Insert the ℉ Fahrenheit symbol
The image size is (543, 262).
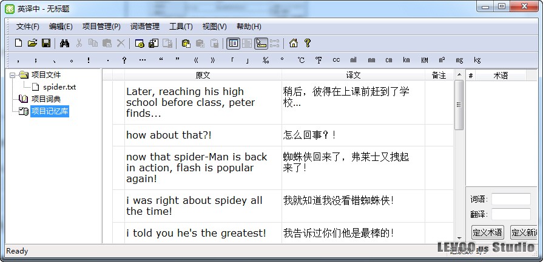pos(319,60)
